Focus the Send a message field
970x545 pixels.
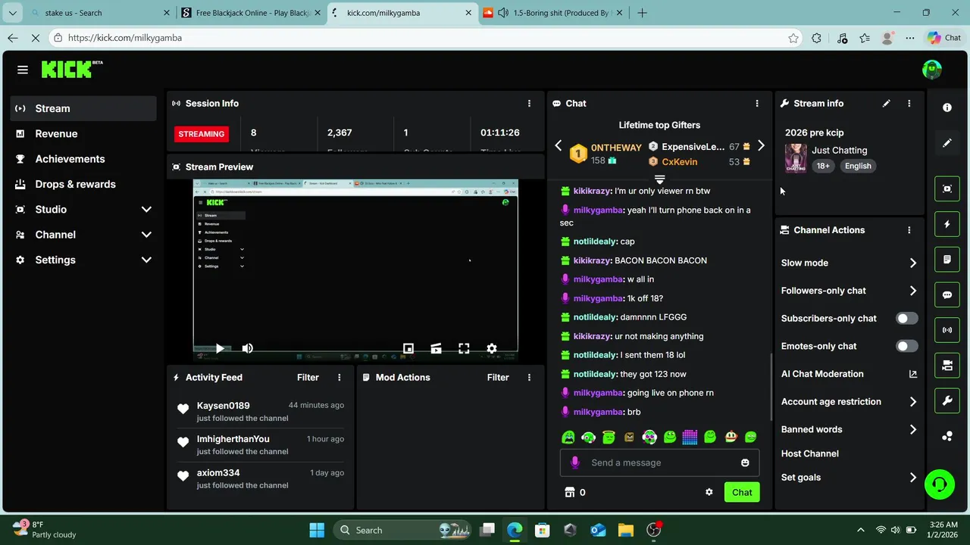[659, 462]
